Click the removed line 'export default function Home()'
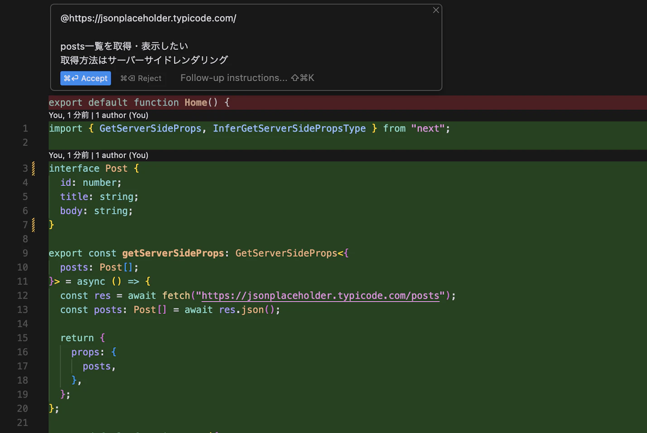Viewport: 647px width, 433px height. pyautogui.click(x=139, y=102)
